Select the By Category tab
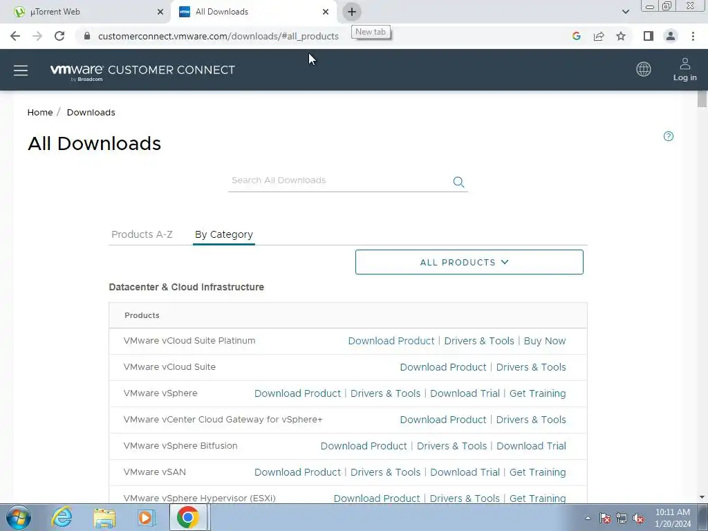The image size is (708, 531). tap(224, 234)
